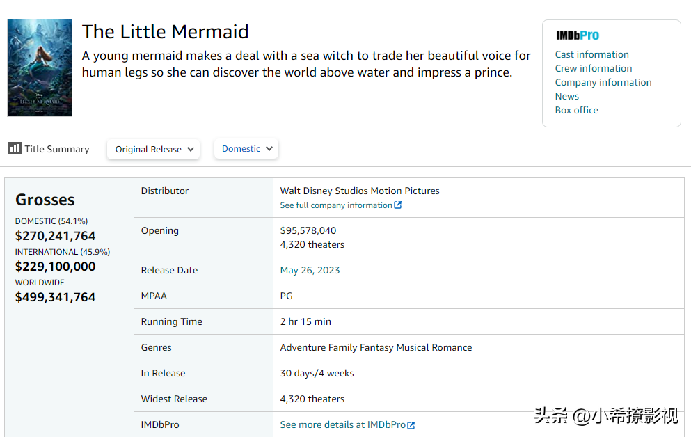Click The Little Mermaid title heading
The width and height of the screenshot is (691, 437).
165,32
